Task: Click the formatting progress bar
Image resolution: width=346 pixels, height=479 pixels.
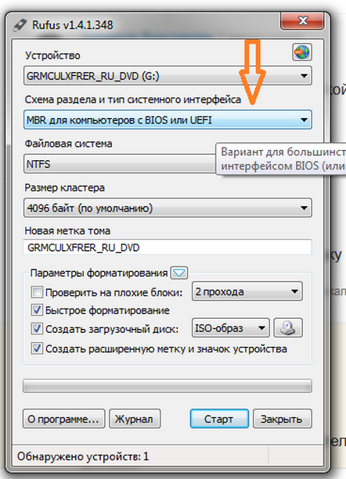Action: coord(168,386)
